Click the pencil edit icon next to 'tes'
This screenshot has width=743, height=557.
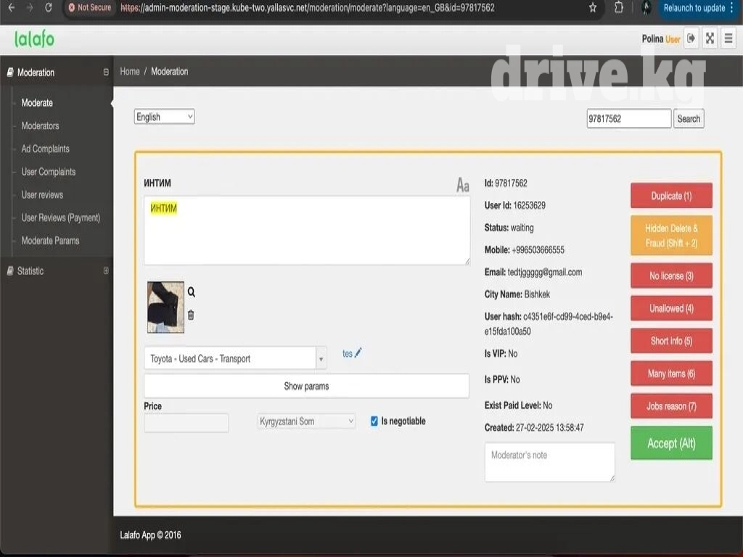pos(358,353)
